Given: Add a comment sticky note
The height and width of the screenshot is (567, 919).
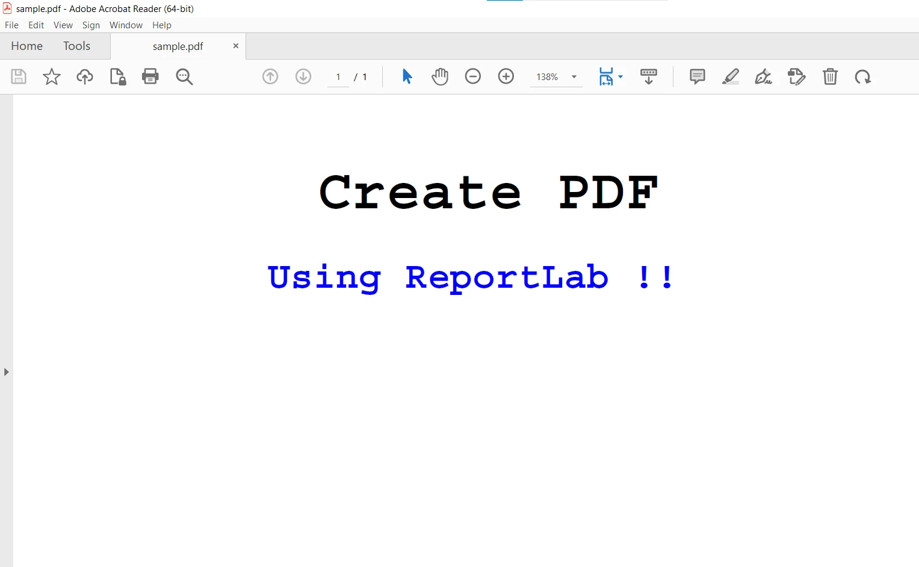Looking at the screenshot, I should 698,76.
